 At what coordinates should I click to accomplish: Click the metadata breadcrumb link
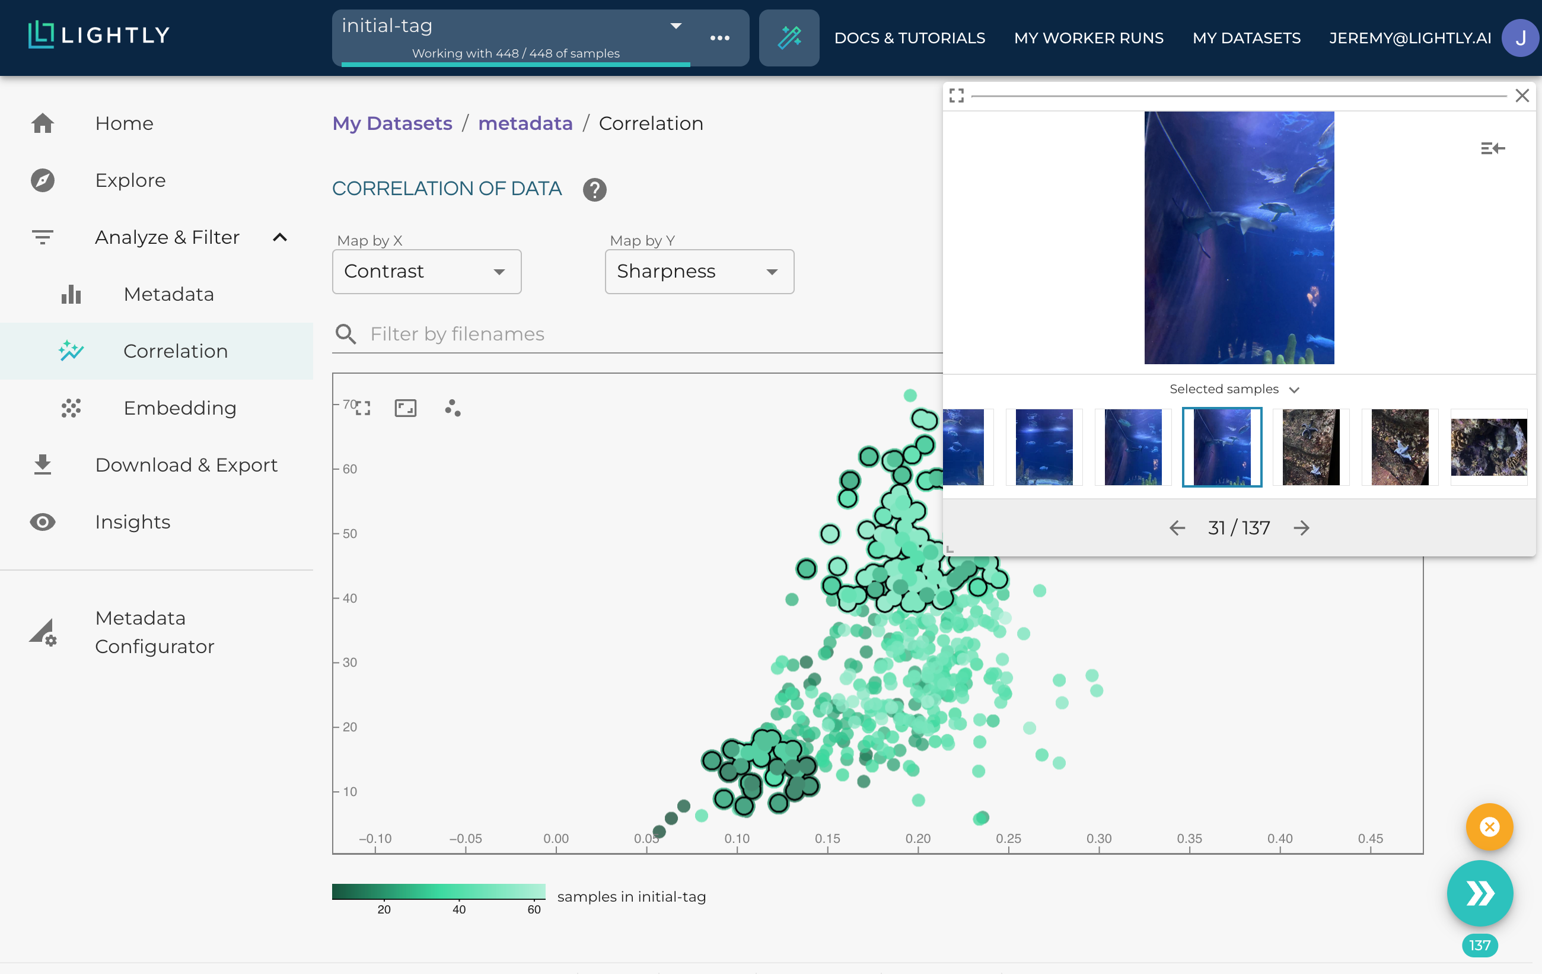point(525,123)
